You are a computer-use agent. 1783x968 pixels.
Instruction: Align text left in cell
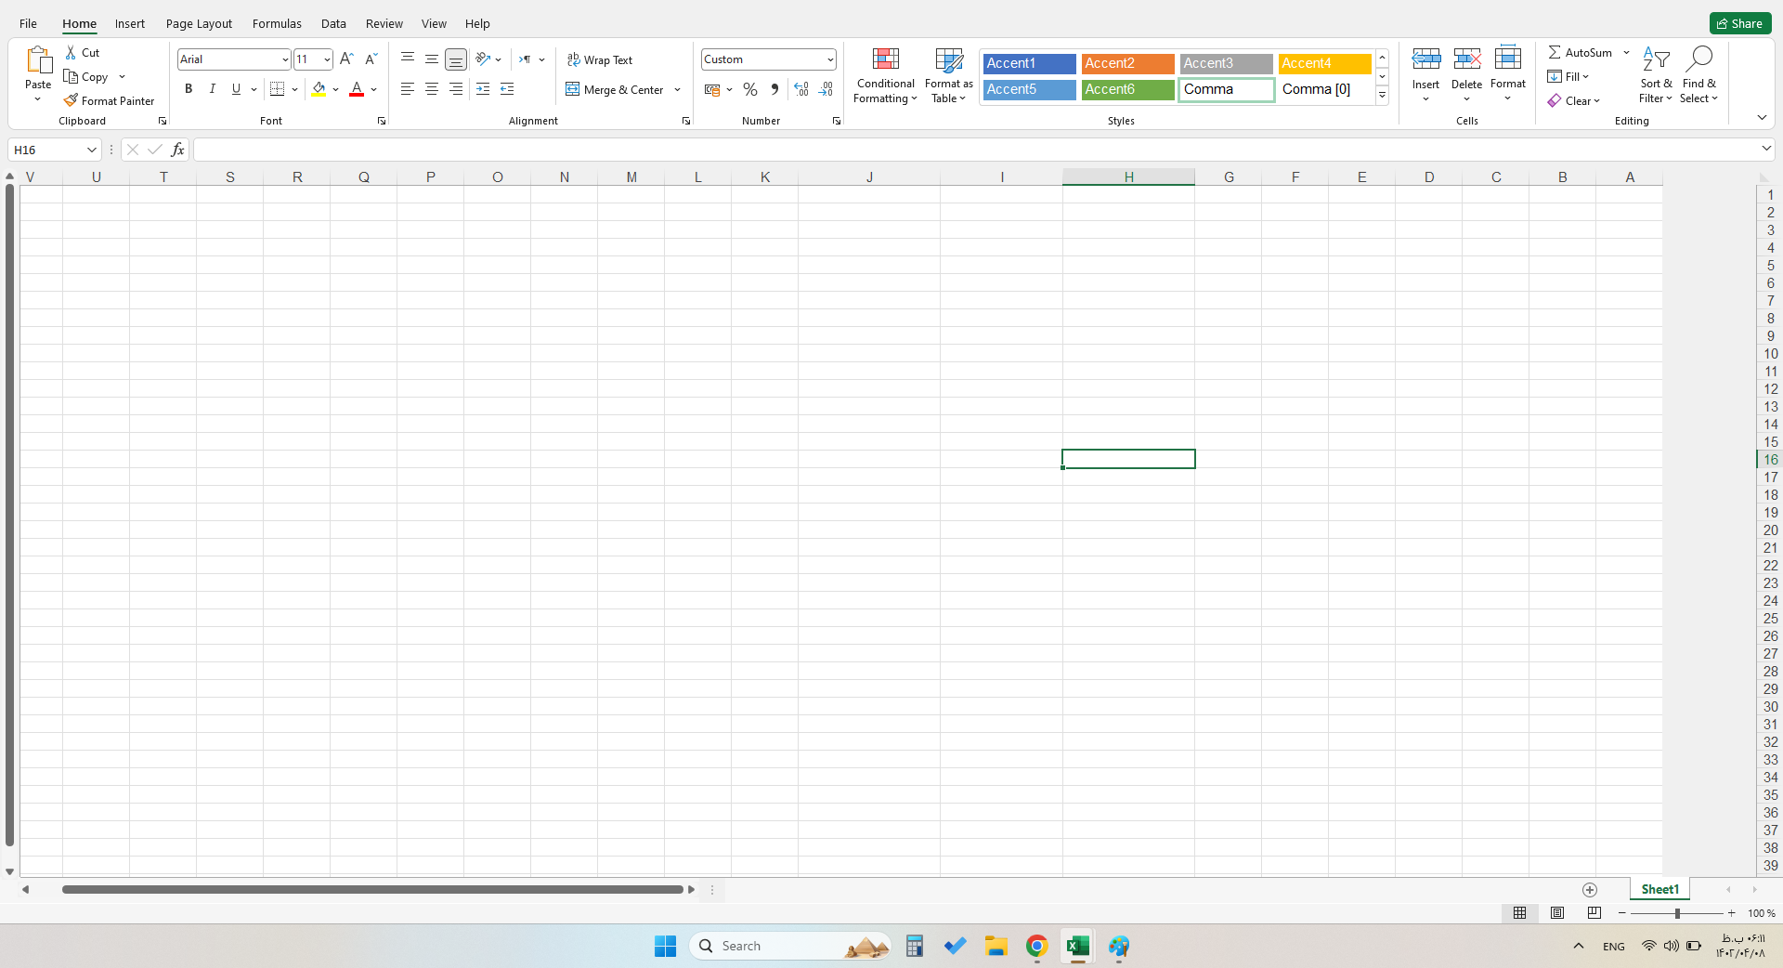click(408, 89)
